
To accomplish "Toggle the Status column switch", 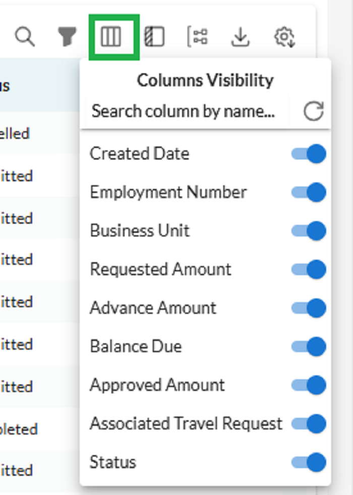I will click(x=309, y=462).
